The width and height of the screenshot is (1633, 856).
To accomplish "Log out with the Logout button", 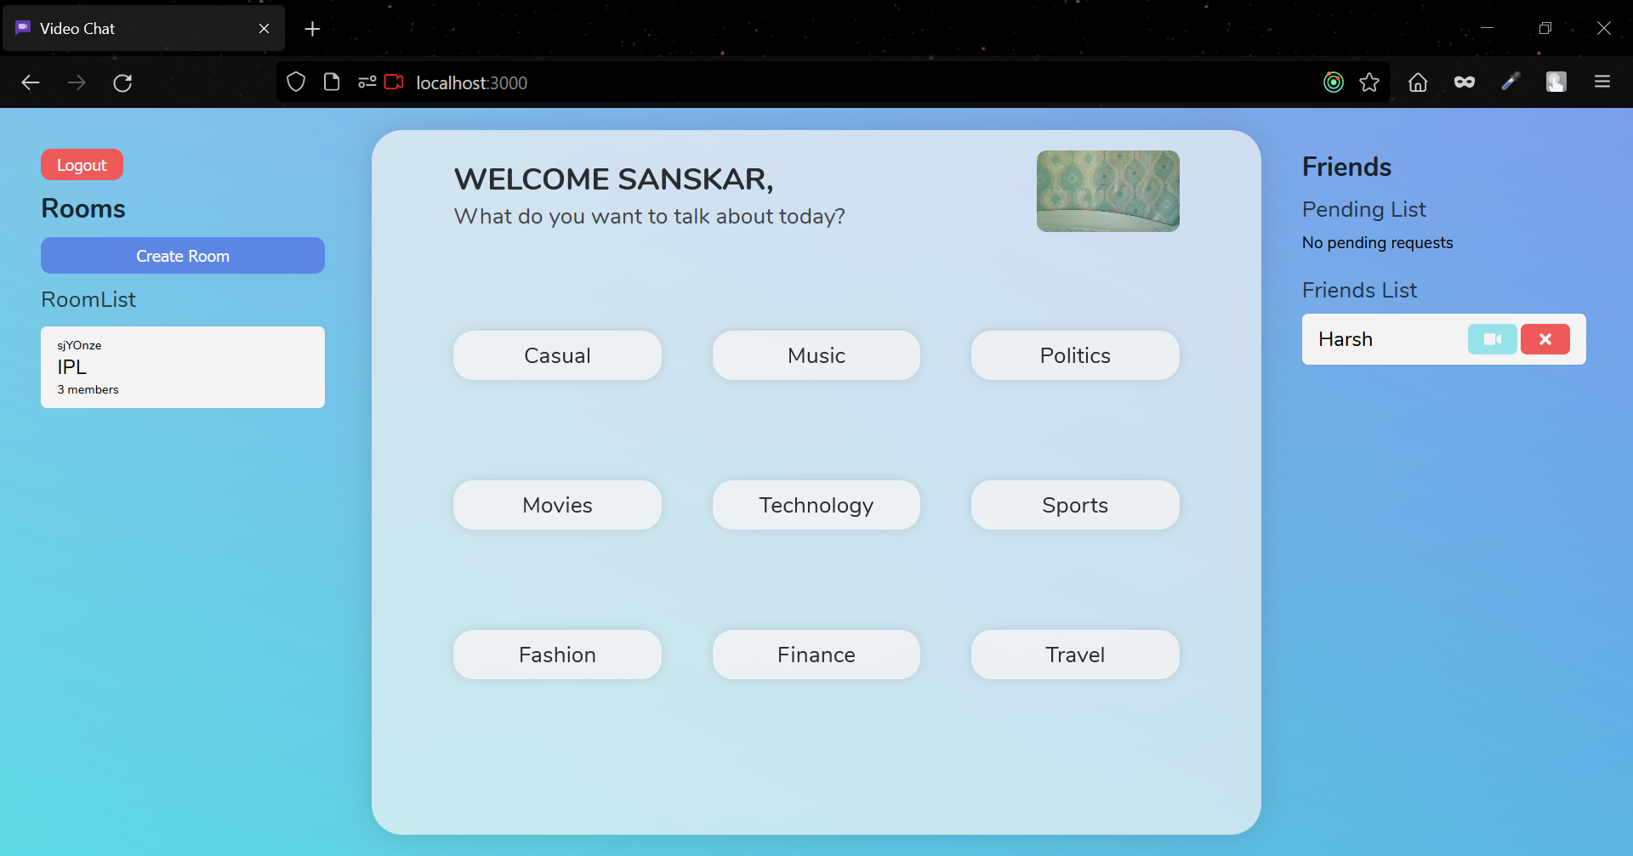I will tap(82, 165).
